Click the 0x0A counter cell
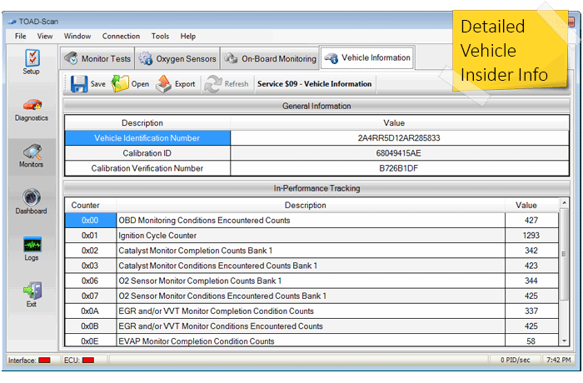 (90, 311)
